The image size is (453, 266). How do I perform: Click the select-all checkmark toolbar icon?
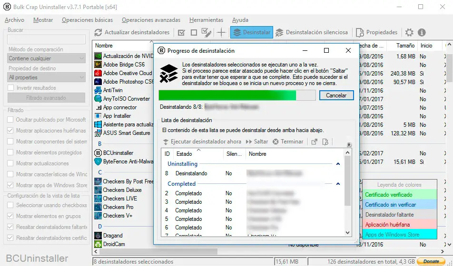[x=181, y=33]
